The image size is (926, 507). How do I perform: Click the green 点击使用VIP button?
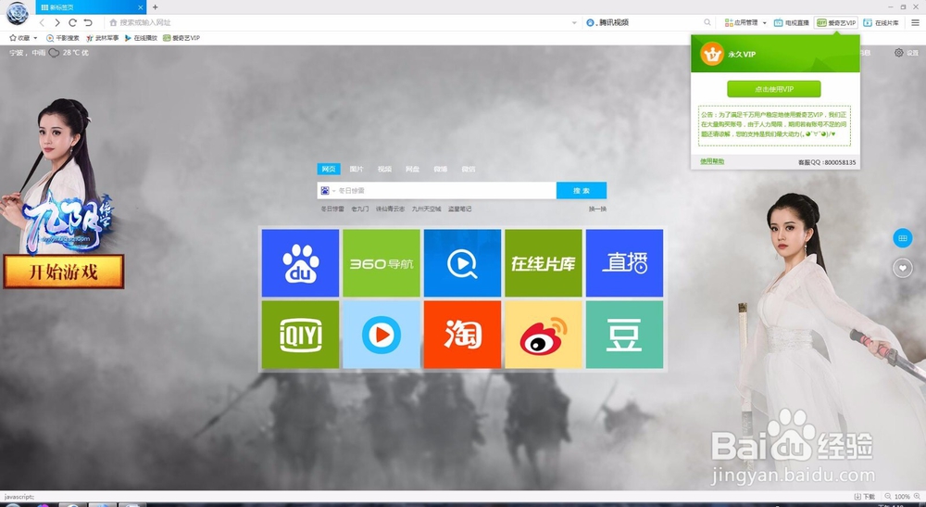coord(773,89)
